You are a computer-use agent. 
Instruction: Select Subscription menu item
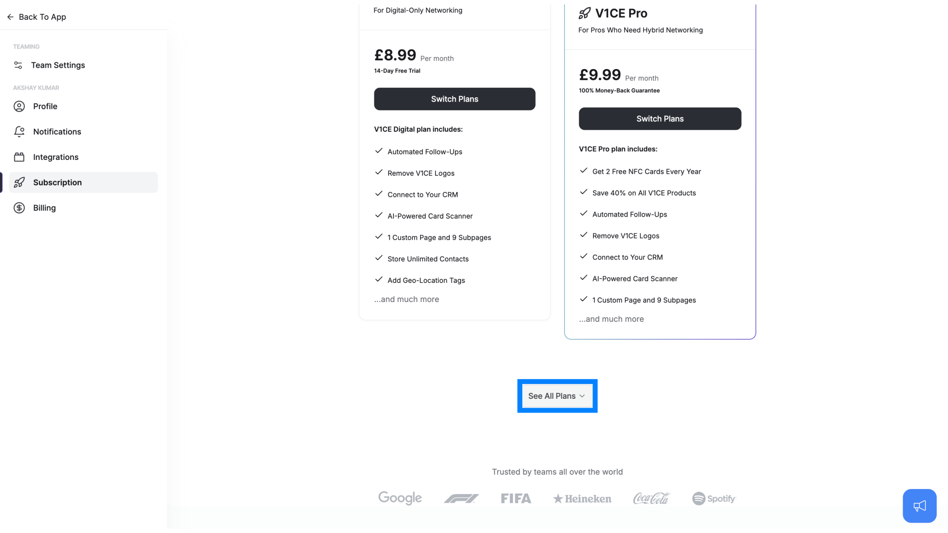click(x=57, y=182)
